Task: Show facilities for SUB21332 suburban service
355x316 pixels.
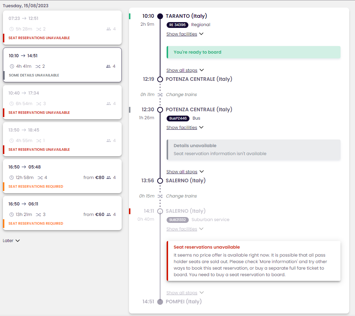Action: click(x=185, y=229)
